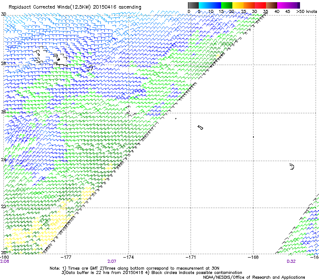This screenshot has width=319, height=280.
Task: Click the island outline near -166, 23.8
Action: click(x=292, y=167)
